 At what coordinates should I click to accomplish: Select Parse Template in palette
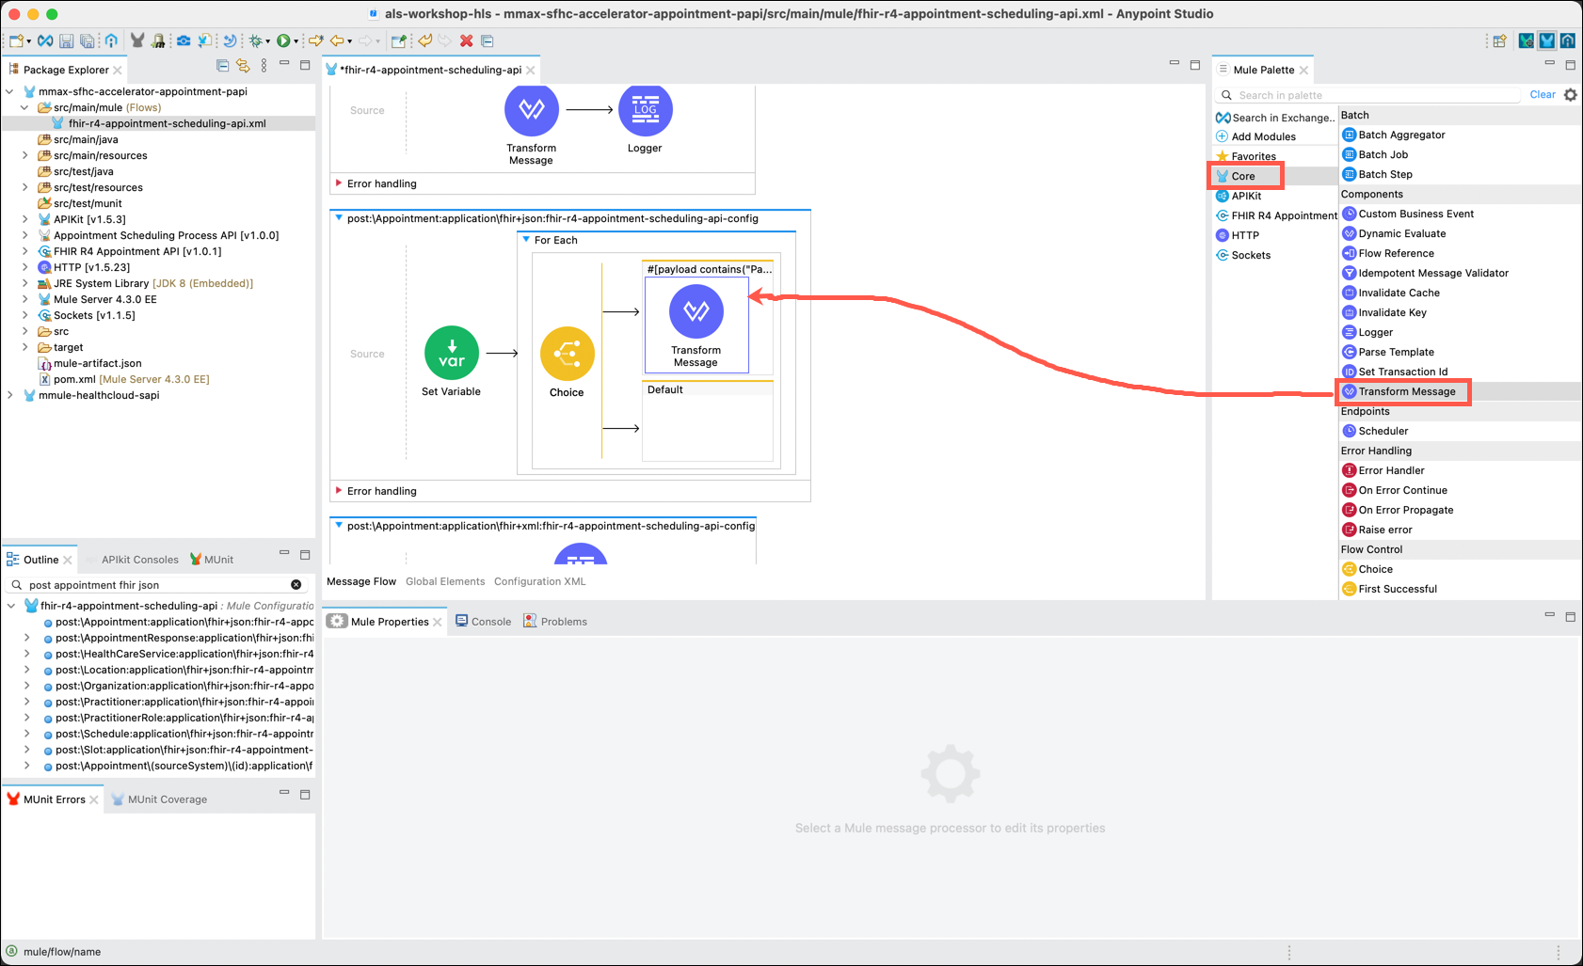[x=1389, y=352]
